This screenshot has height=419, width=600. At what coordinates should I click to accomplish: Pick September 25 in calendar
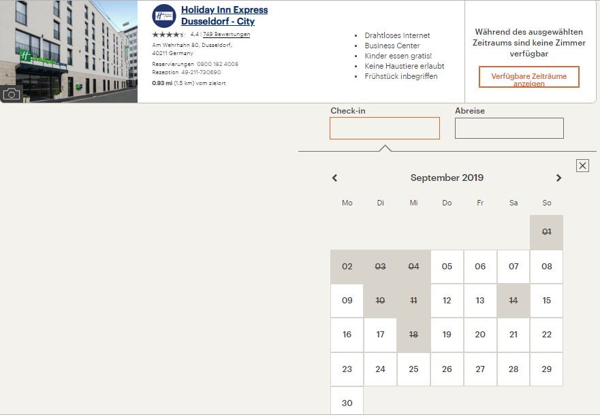[413, 369]
